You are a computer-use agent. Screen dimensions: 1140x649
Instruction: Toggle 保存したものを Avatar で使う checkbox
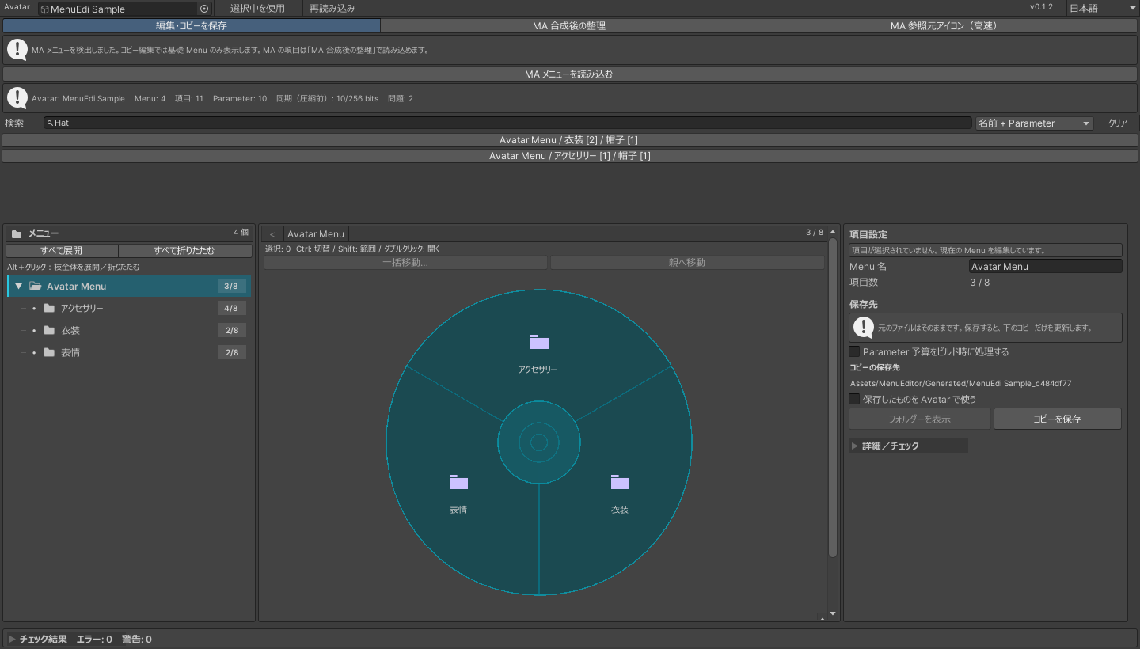[x=854, y=399]
